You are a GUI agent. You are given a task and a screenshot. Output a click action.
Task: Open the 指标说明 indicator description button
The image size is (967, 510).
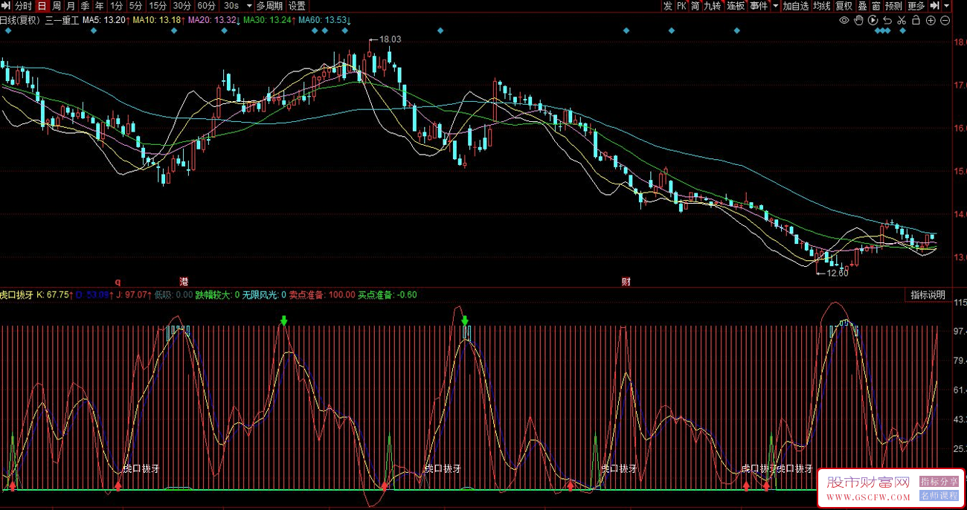coord(928,295)
